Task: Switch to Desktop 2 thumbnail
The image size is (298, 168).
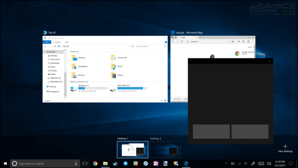Action: click(x=166, y=150)
